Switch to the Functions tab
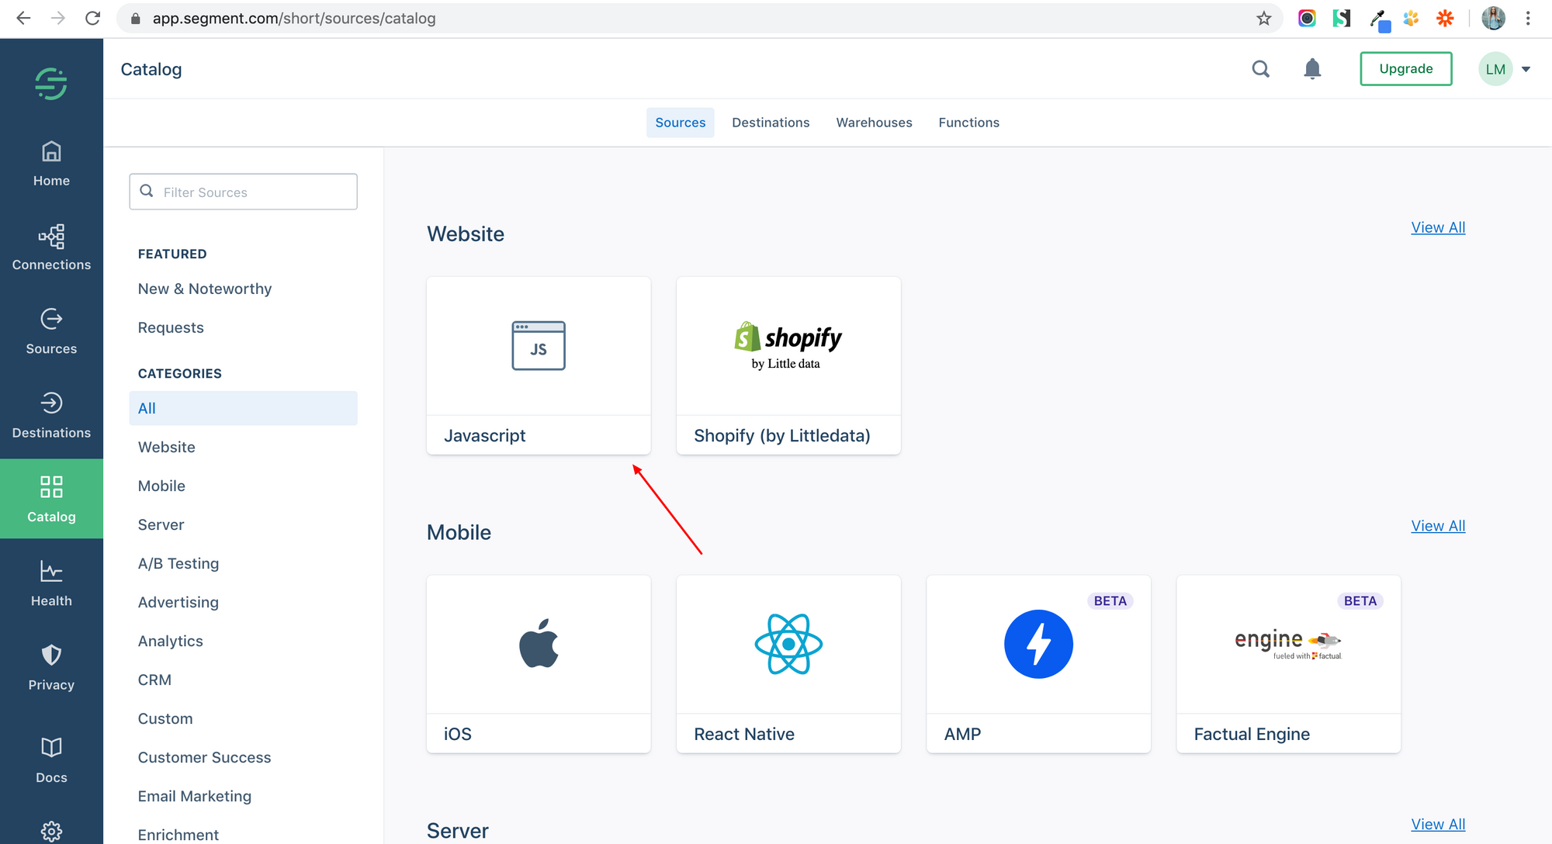 968,122
